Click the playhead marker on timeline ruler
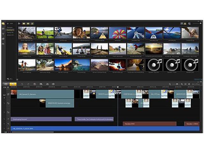 coord(118,87)
